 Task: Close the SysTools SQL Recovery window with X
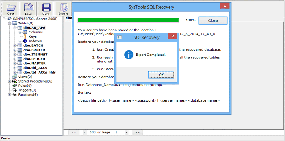coord(225,6)
